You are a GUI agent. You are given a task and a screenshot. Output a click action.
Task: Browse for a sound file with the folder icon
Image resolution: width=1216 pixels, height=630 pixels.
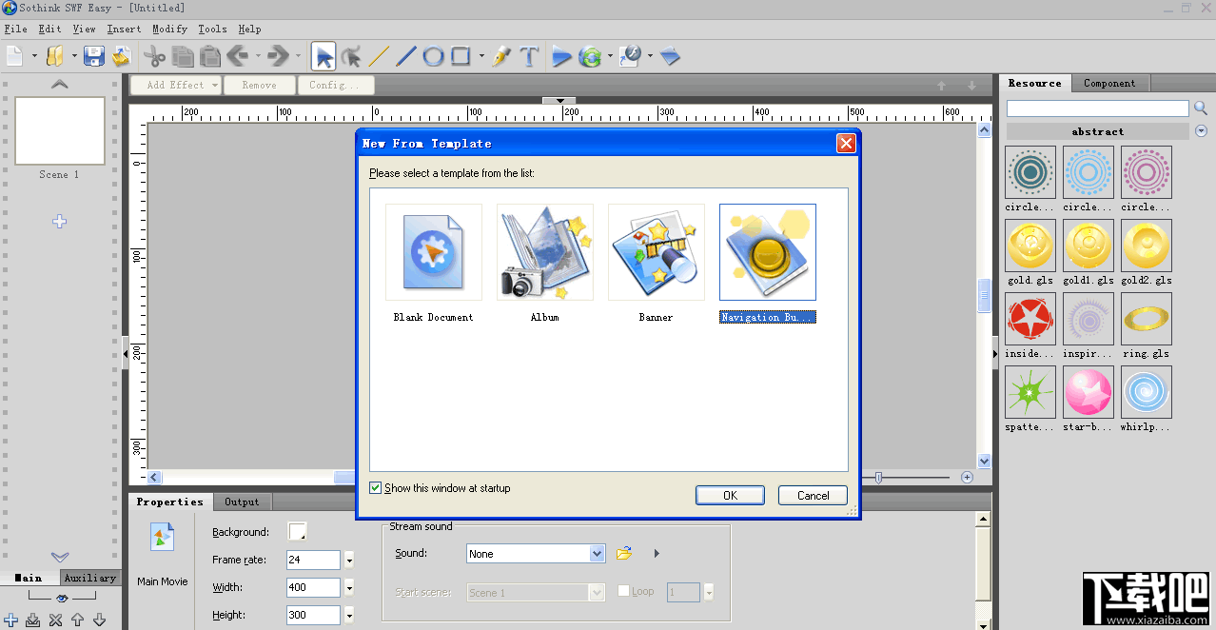624,553
